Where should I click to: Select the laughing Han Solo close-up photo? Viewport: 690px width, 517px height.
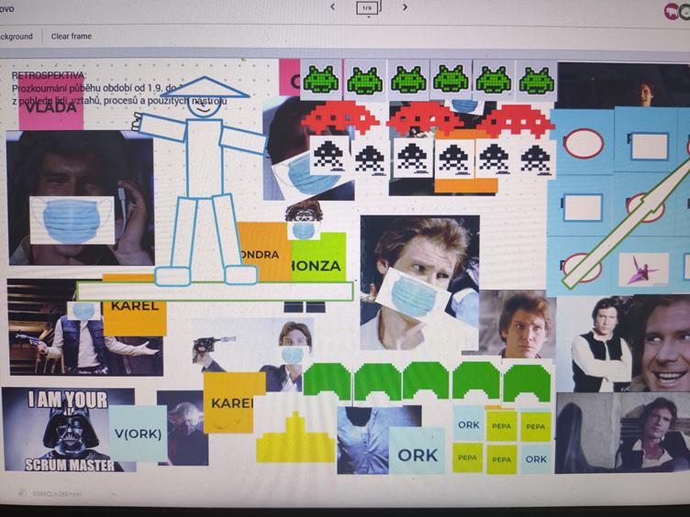[x=661, y=344]
